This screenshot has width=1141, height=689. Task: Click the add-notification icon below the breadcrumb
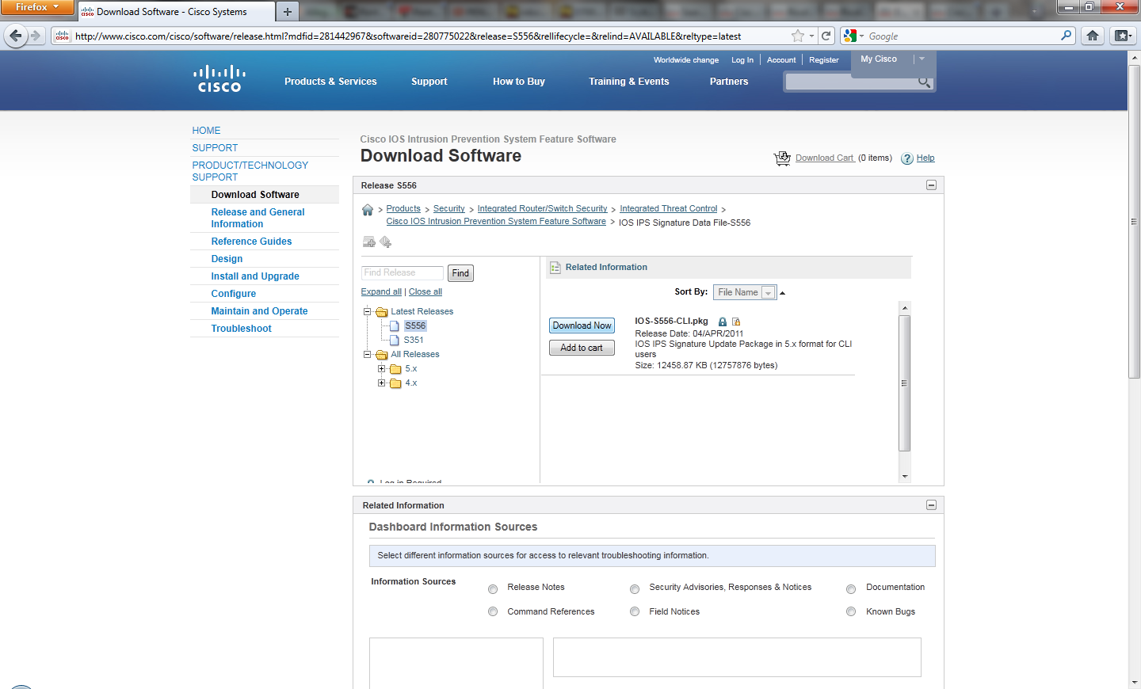[386, 242]
